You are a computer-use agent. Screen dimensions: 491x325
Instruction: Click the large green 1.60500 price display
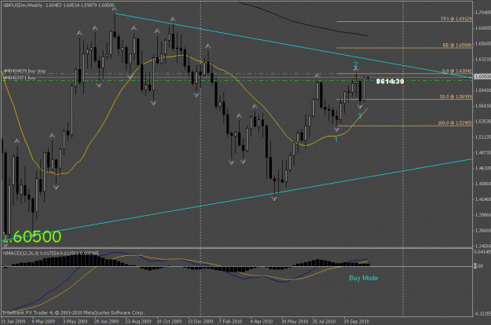point(32,236)
